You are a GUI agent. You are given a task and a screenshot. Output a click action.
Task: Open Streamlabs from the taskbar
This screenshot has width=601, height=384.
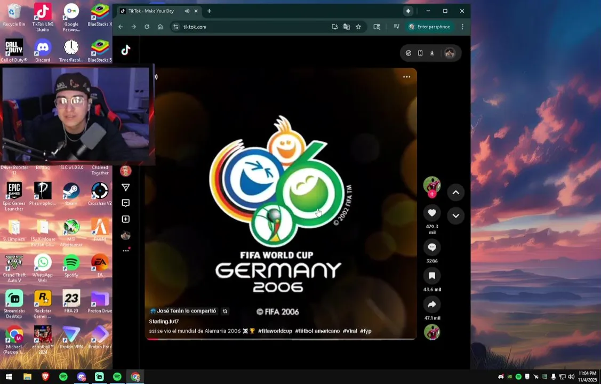click(x=99, y=377)
